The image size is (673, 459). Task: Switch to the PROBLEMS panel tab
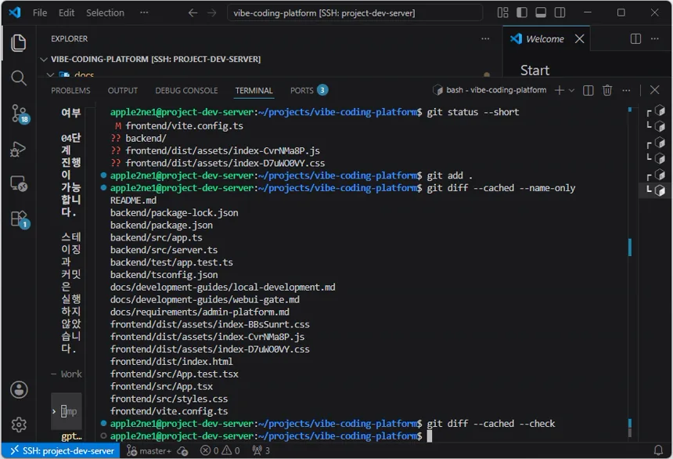coord(70,91)
